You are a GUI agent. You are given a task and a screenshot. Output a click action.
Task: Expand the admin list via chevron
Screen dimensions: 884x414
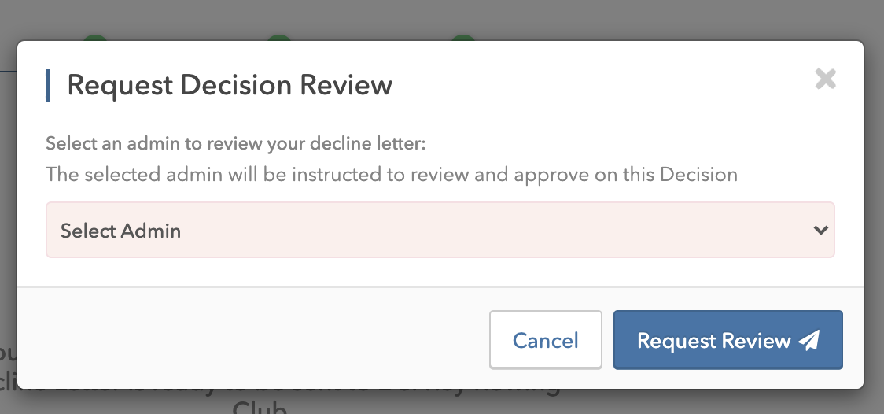820,230
